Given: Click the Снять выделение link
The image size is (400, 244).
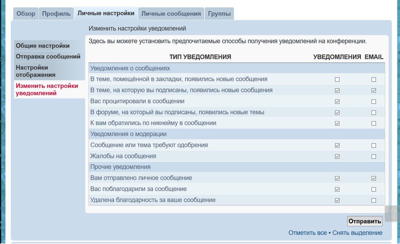Looking at the screenshot, I should point(357,233).
